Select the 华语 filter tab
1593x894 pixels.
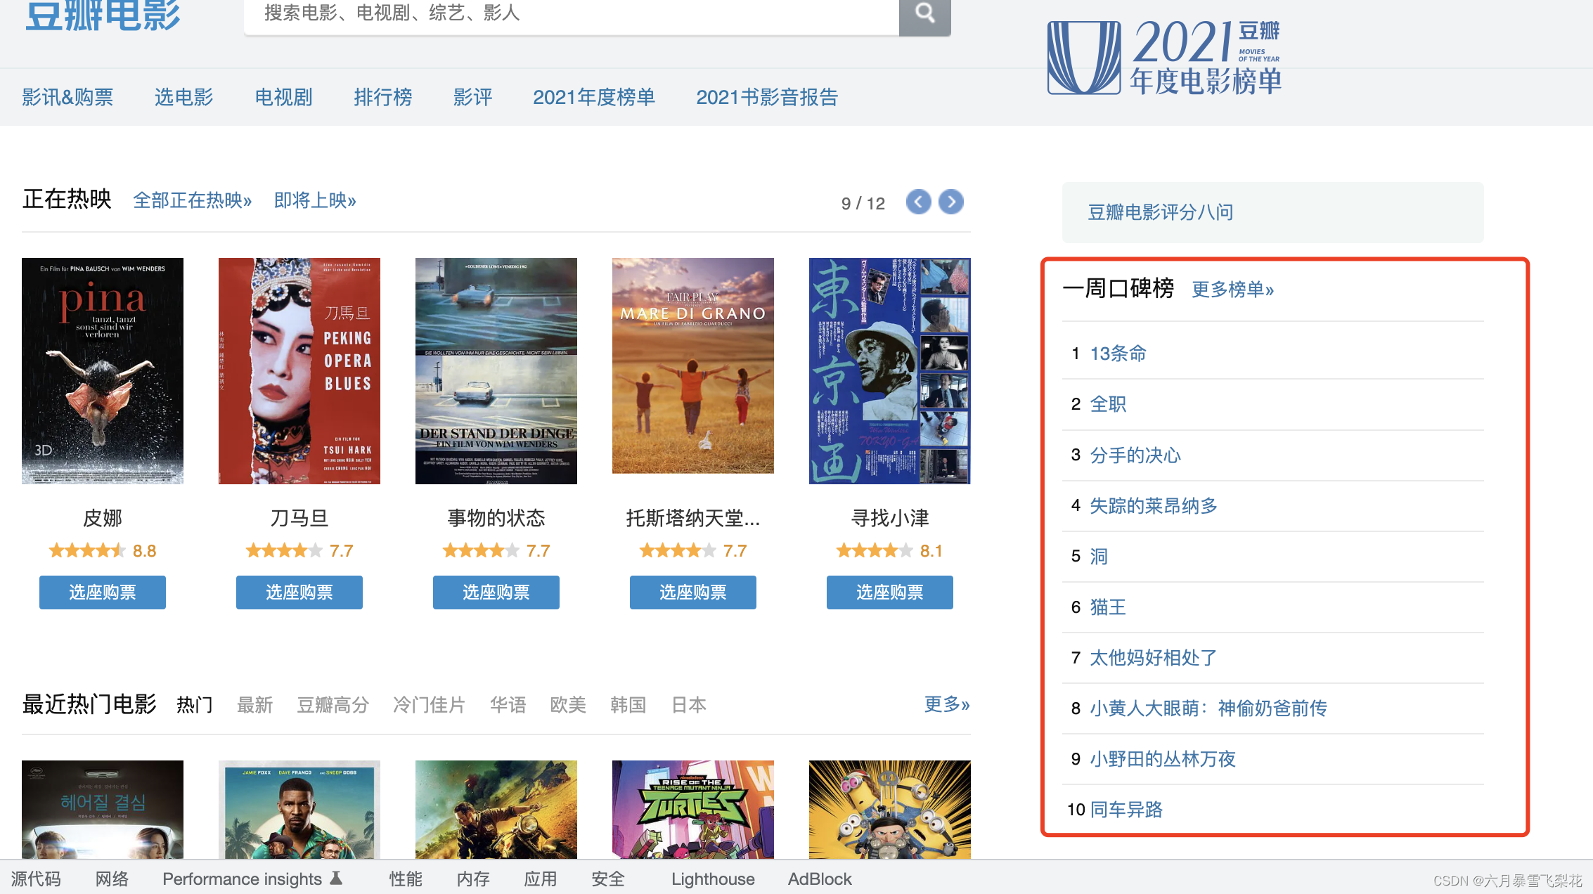pos(508,705)
